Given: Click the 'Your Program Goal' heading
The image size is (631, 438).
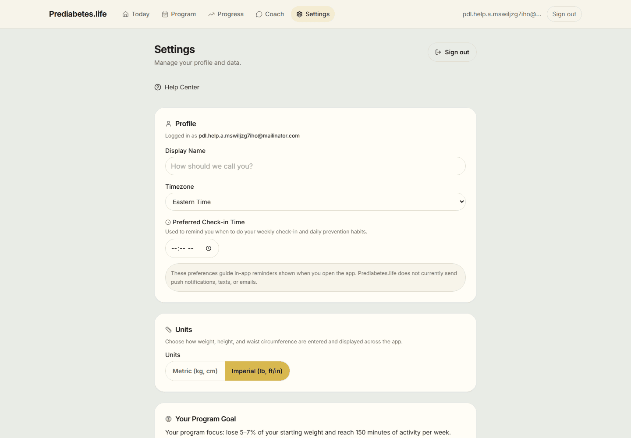Looking at the screenshot, I should click(206, 419).
